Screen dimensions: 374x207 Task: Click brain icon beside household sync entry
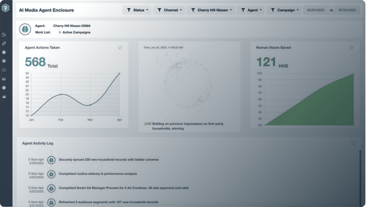(51, 160)
